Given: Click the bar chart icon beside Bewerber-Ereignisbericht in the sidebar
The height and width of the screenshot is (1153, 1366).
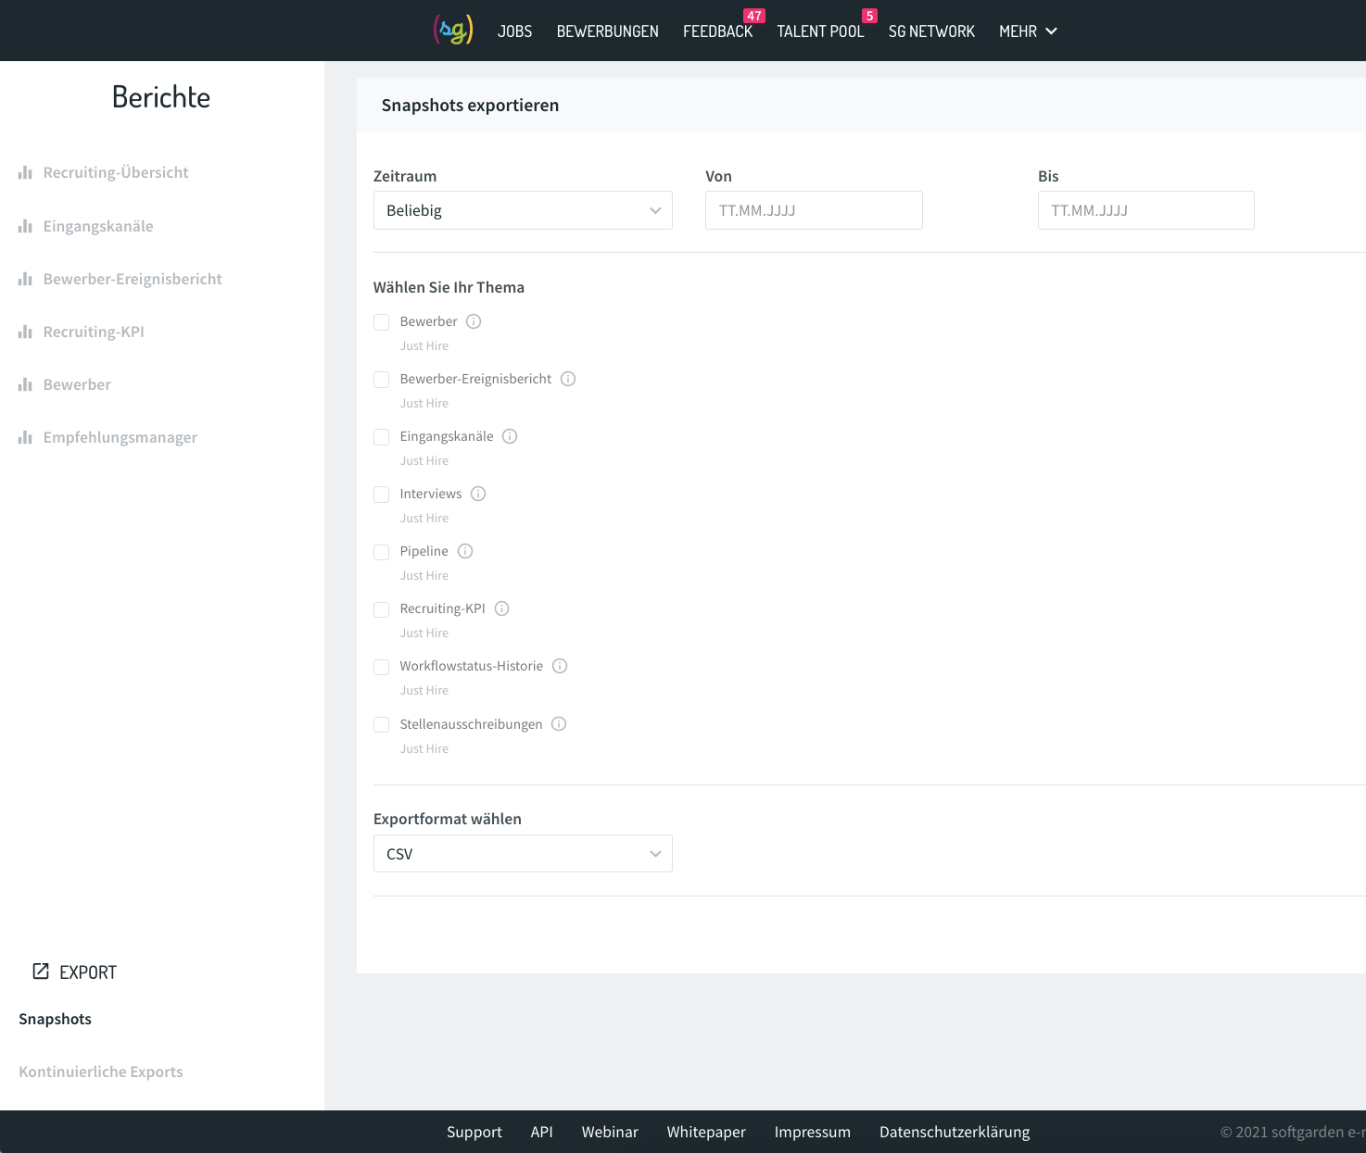Looking at the screenshot, I should tap(25, 279).
